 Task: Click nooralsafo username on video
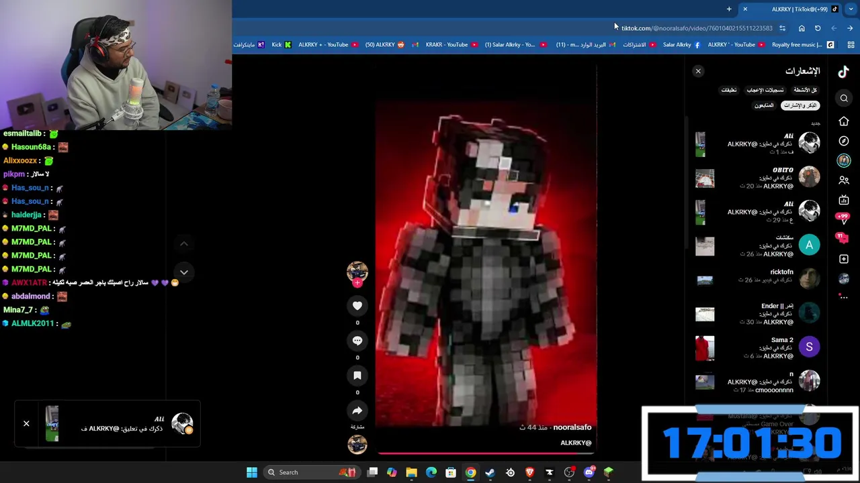pyautogui.click(x=572, y=427)
